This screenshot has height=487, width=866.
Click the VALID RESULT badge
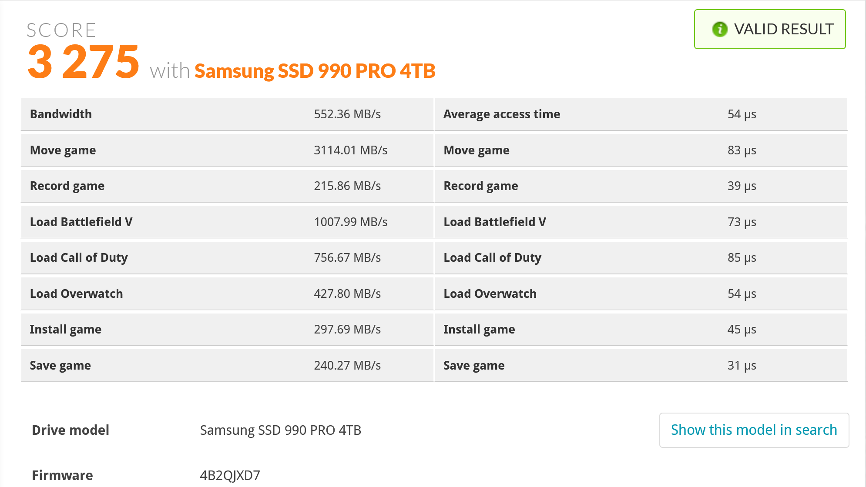coord(769,29)
